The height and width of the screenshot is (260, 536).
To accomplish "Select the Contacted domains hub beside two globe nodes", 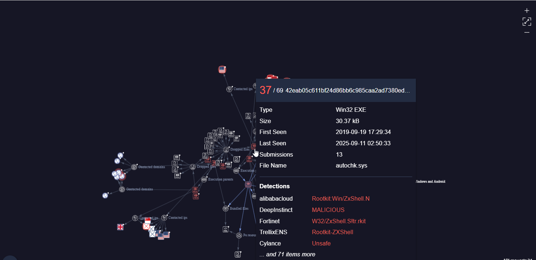I will 134,167.
